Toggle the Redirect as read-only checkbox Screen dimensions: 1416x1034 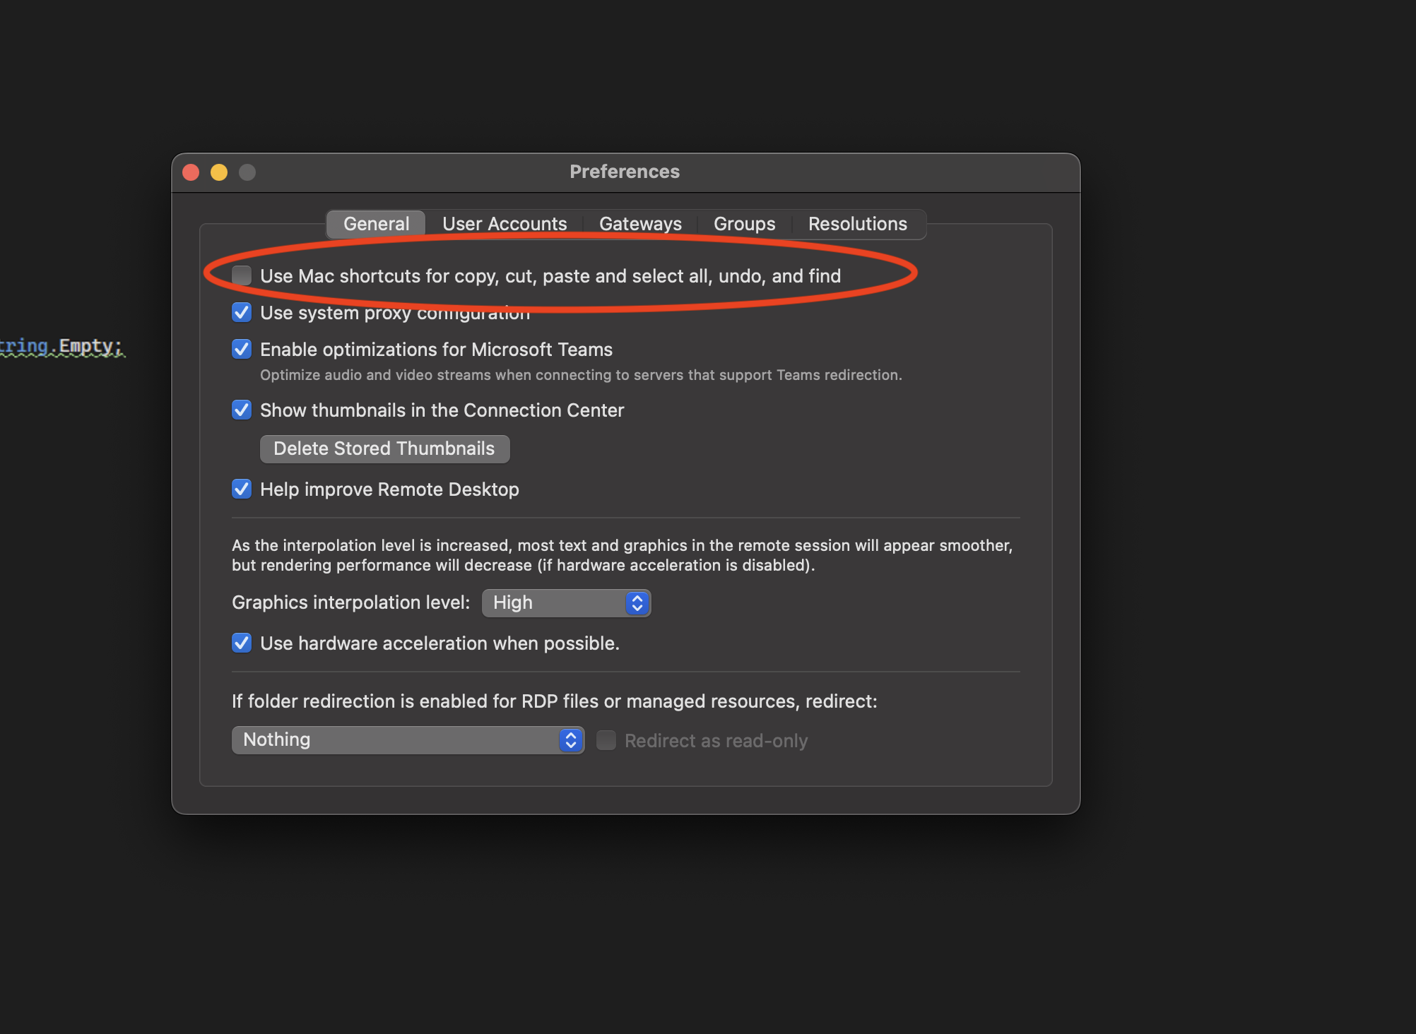pos(606,740)
